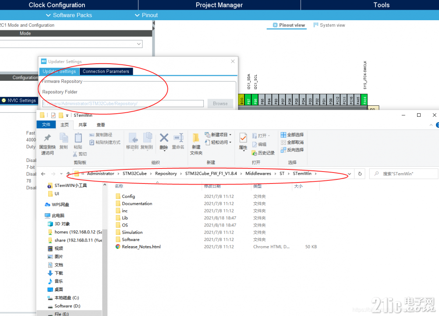Click the 名称 (Name) column header
Screen dimensions: 439x316
click(119, 186)
